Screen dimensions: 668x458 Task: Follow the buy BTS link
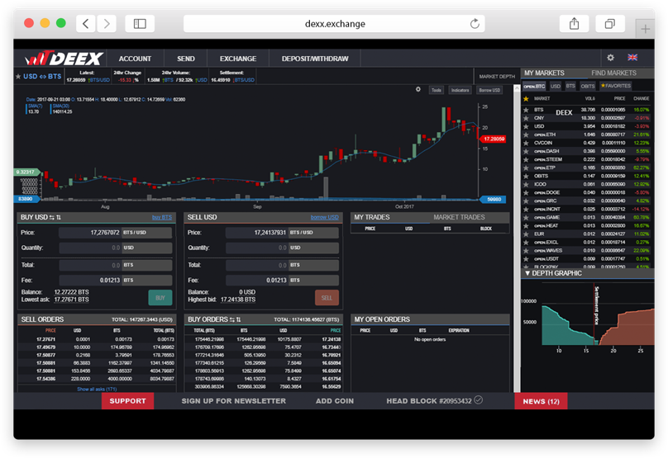[x=162, y=217]
